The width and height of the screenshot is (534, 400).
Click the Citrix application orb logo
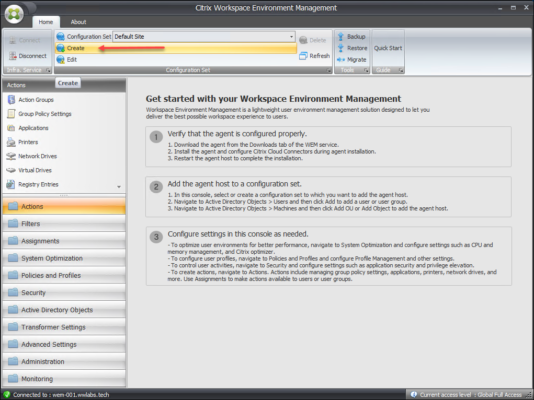point(14,14)
